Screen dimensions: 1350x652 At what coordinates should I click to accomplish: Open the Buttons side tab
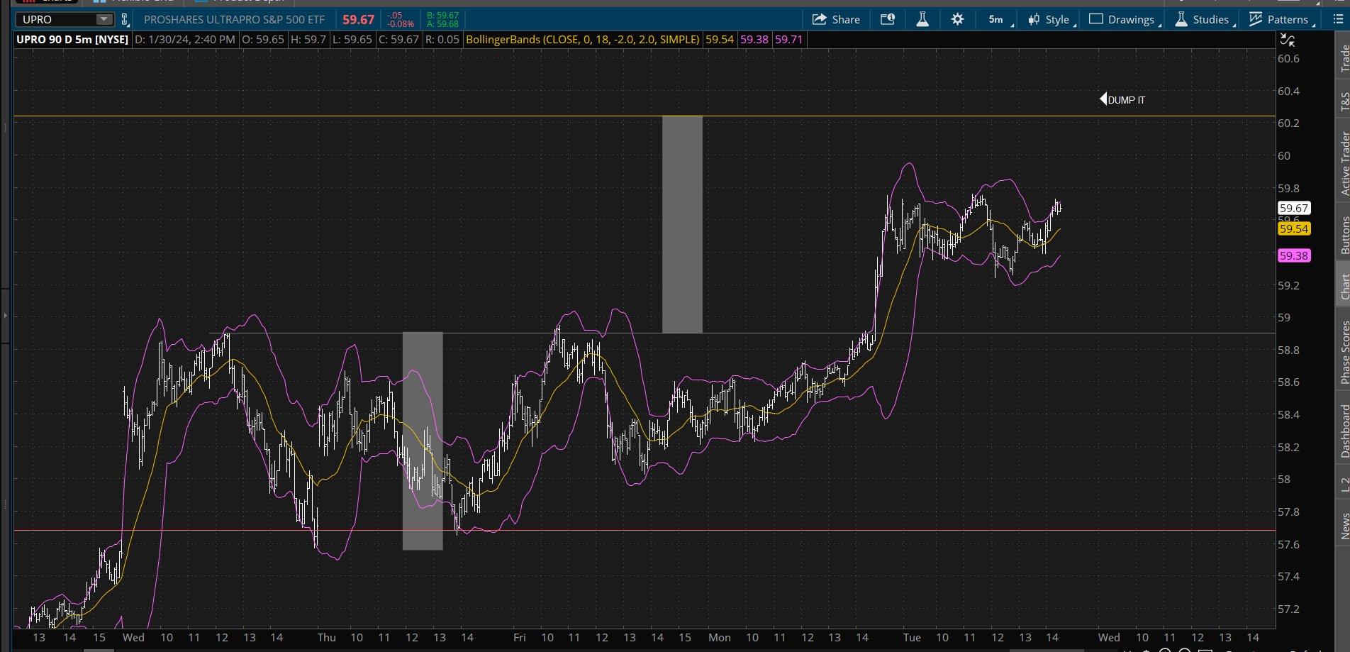click(1344, 234)
